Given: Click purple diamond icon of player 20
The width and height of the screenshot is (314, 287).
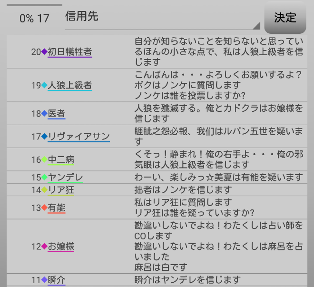Looking at the screenshot, I should point(45,52).
